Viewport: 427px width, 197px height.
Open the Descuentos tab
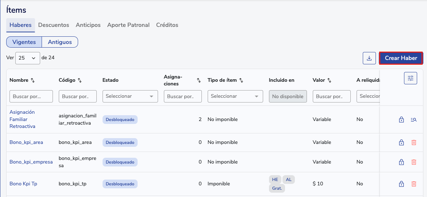click(x=54, y=25)
